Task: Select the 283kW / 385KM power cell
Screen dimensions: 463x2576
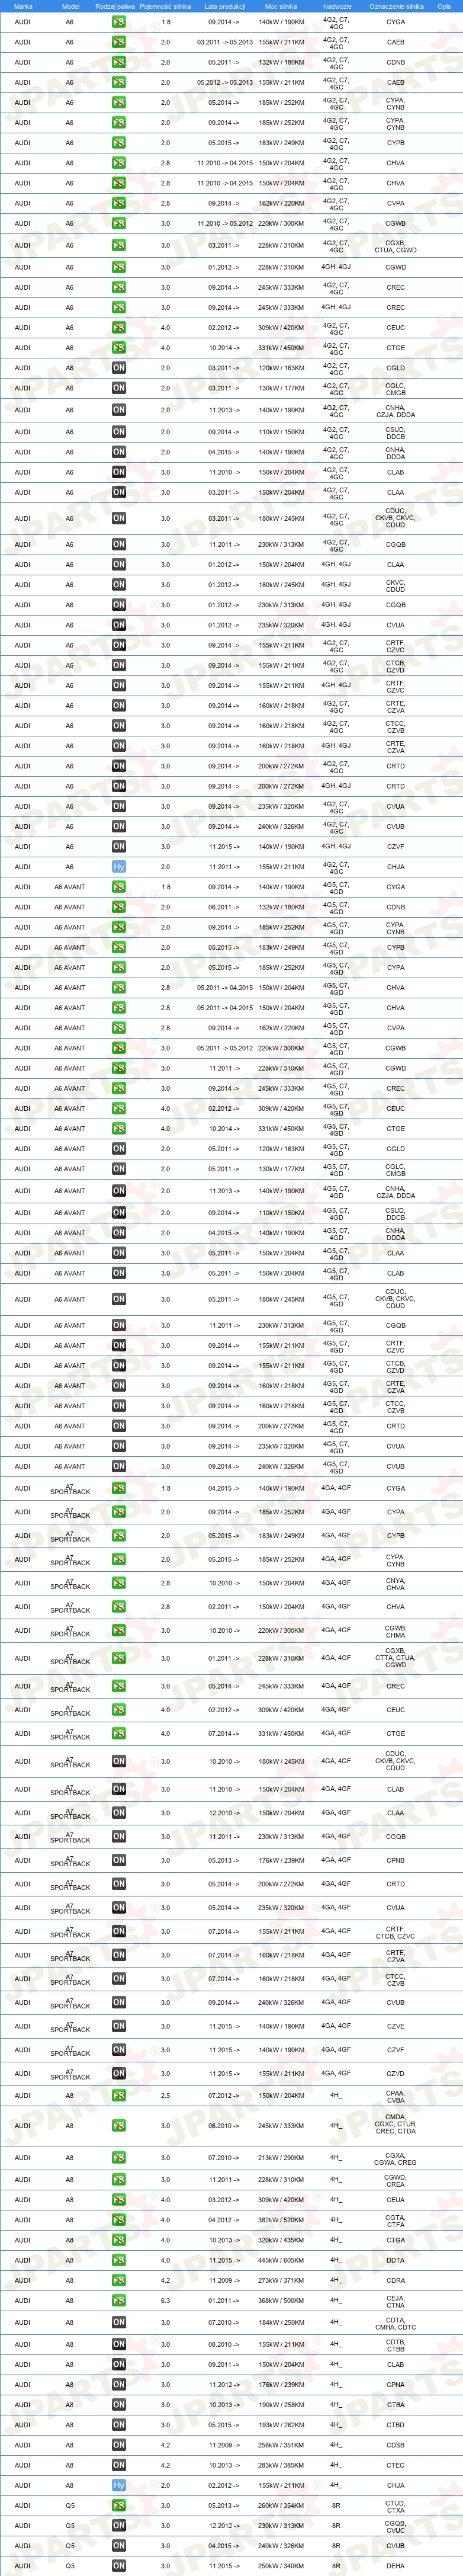Action: [281, 2465]
